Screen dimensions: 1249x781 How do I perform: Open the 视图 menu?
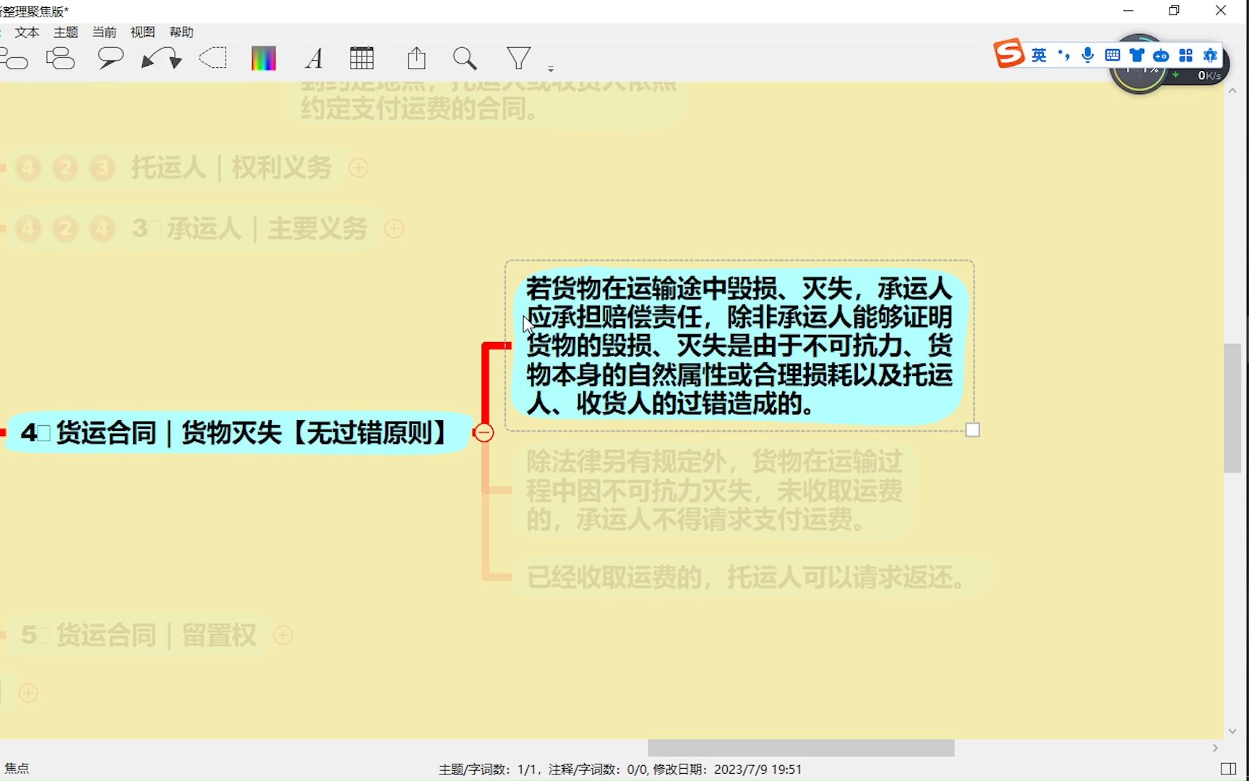(x=142, y=32)
